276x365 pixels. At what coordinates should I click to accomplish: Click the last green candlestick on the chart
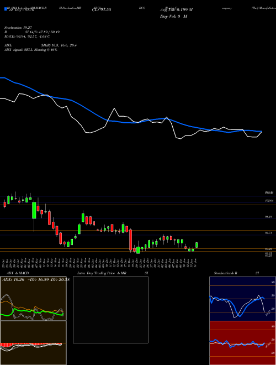coord(197,245)
